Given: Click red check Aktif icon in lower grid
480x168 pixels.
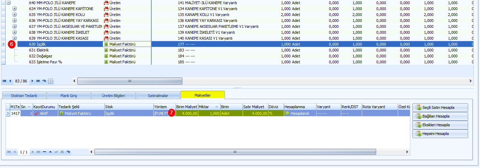Looking at the screenshot, I should pyautogui.click(x=36, y=113).
